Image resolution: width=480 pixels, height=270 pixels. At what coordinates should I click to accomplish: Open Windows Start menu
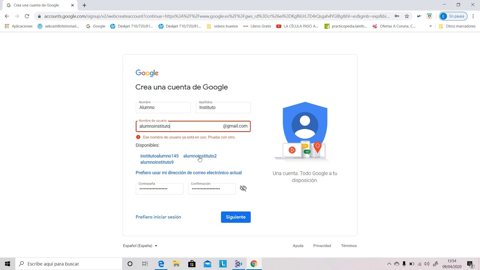pos(7,264)
